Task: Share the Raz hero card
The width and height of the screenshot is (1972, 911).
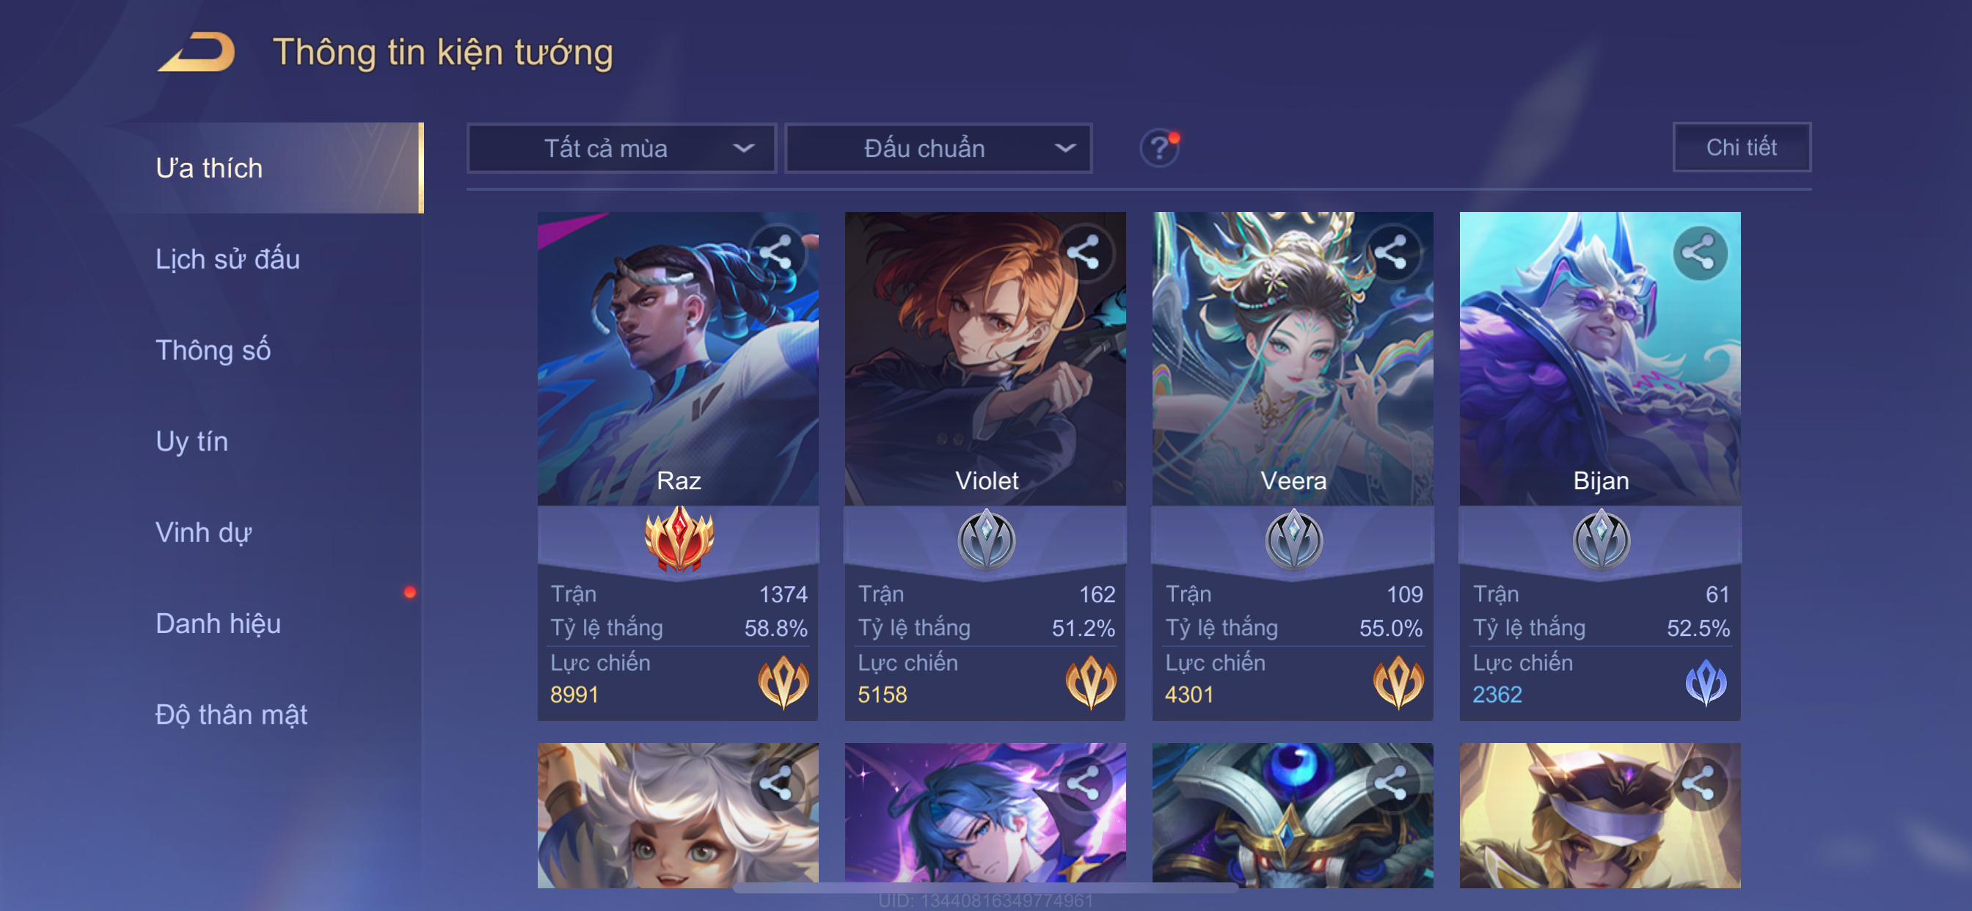Action: pyautogui.click(x=777, y=252)
